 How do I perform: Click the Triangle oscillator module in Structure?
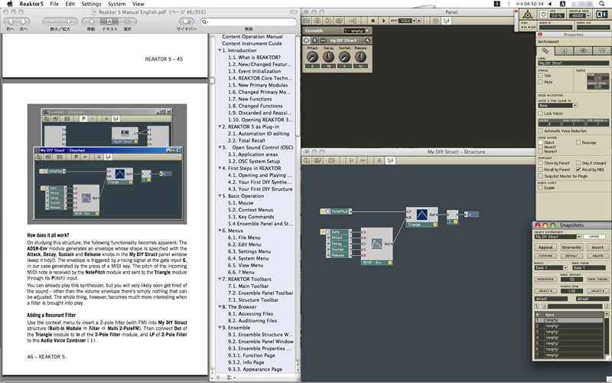click(x=422, y=217)
